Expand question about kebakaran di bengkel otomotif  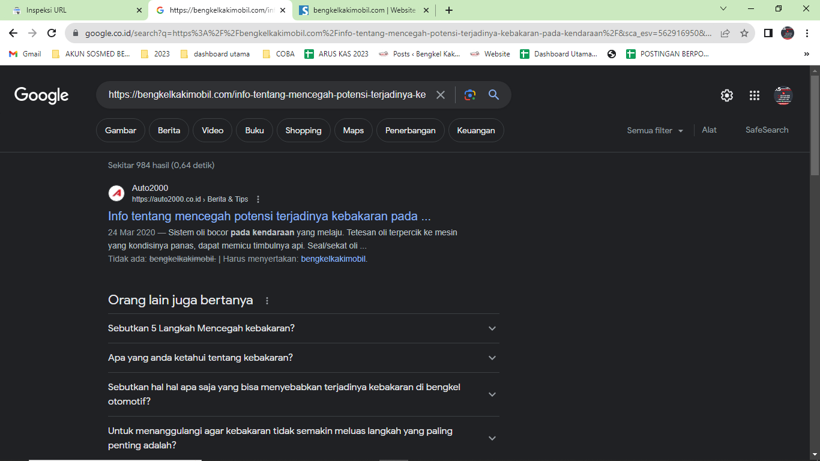tap(303, 394)
